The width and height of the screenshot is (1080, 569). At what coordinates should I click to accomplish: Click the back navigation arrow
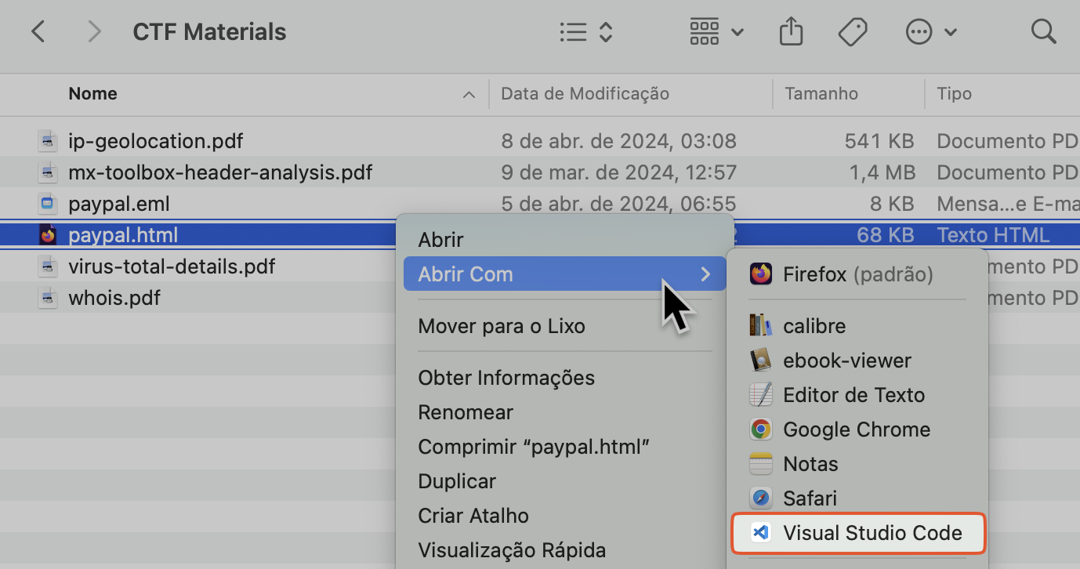(38, 31)
